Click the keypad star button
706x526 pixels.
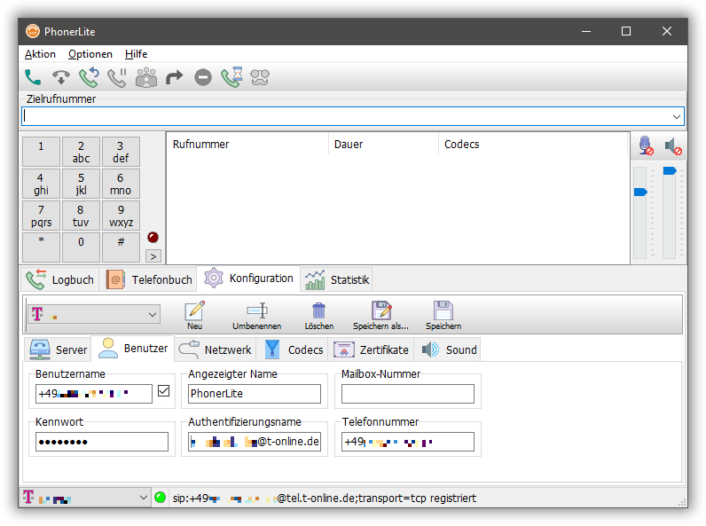coord(41,247)
